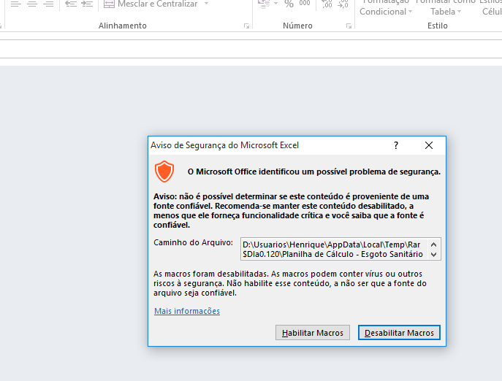Image resolution: width=502 pixels, height=381 pixels.
Task: Click Desabilitar Macros button
Action: click(399, 333)
